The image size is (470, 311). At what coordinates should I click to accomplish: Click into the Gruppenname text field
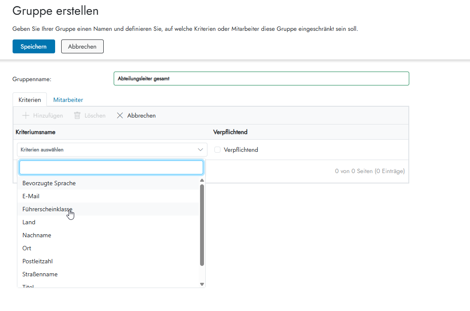tap(261, 79)
